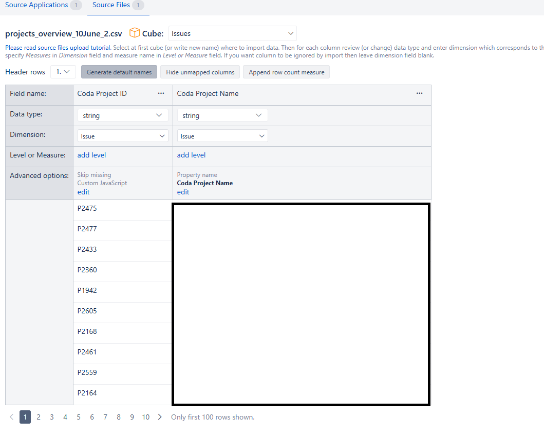Click the Coda Project ID field name
Image resolution: width=544 pixels, height=438 pixels.
click(x=102, y=93)
